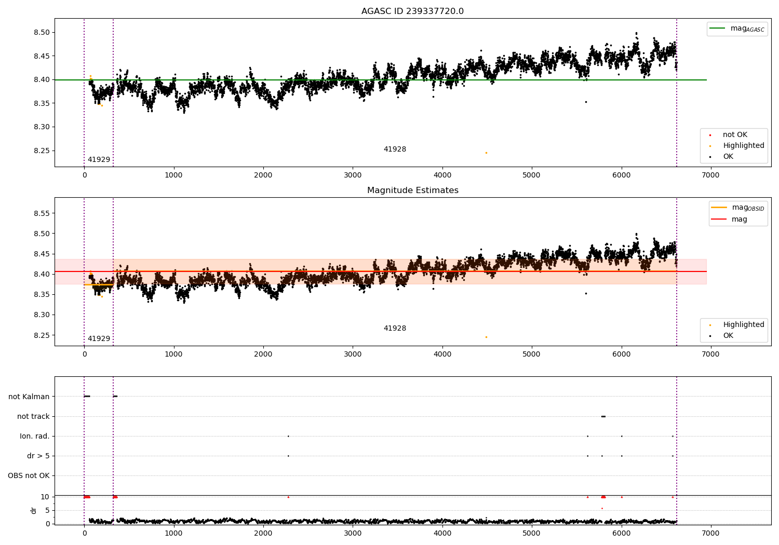Viewport: 779px width, 545px height.
Task: Click the 'Ion. rad.' row label
Action: pyautogui.click(x=35, y=437)
